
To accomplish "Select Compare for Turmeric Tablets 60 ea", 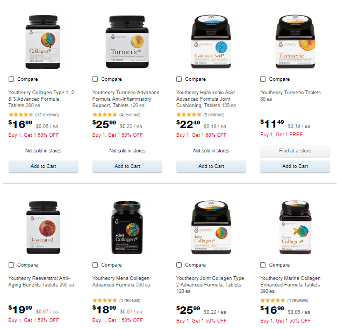I will [263, 79].
